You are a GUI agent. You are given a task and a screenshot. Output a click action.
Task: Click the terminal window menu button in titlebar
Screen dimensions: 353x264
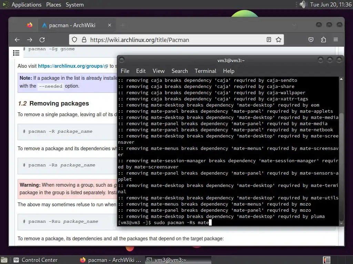[122, 60]
